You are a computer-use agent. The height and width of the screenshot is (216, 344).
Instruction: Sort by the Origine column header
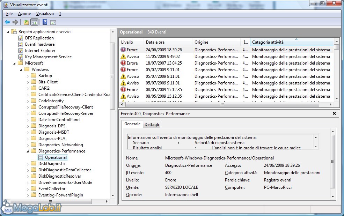coord(217,42)
